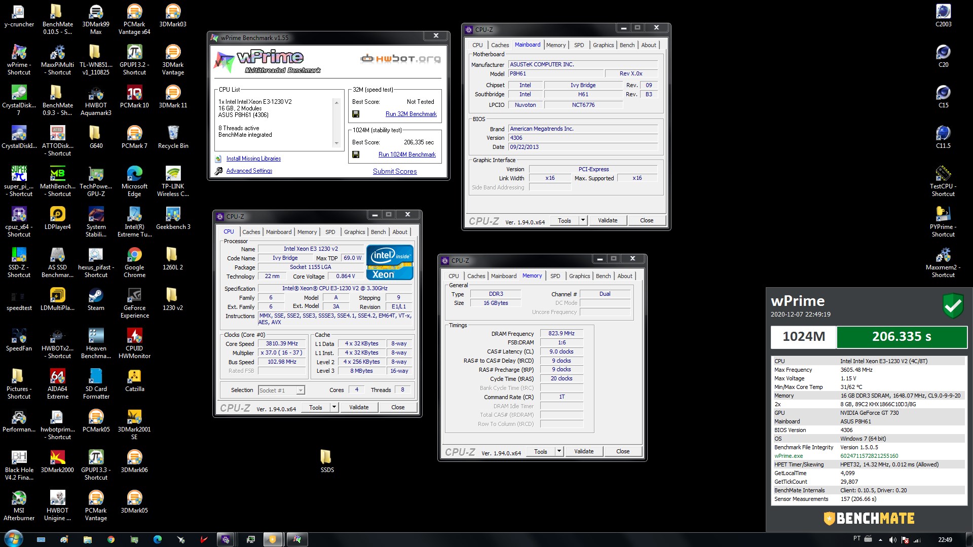973x547 pixels.
Task: Click Run 1024M Benchmark link
Action: 407,154
